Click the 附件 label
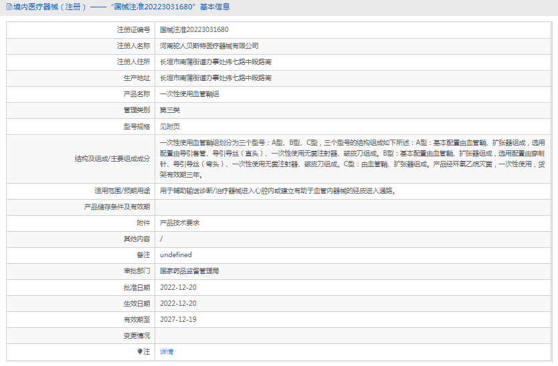558x366 pixels. [x=143, y=223]
